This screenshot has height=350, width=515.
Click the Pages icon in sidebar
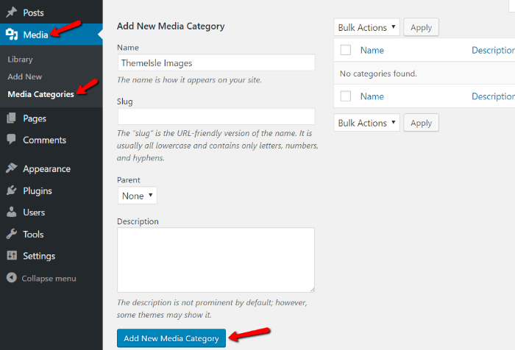(12, 118)
